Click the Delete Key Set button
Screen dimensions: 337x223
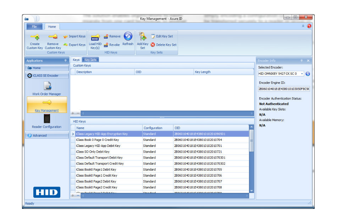click(164, 45)
